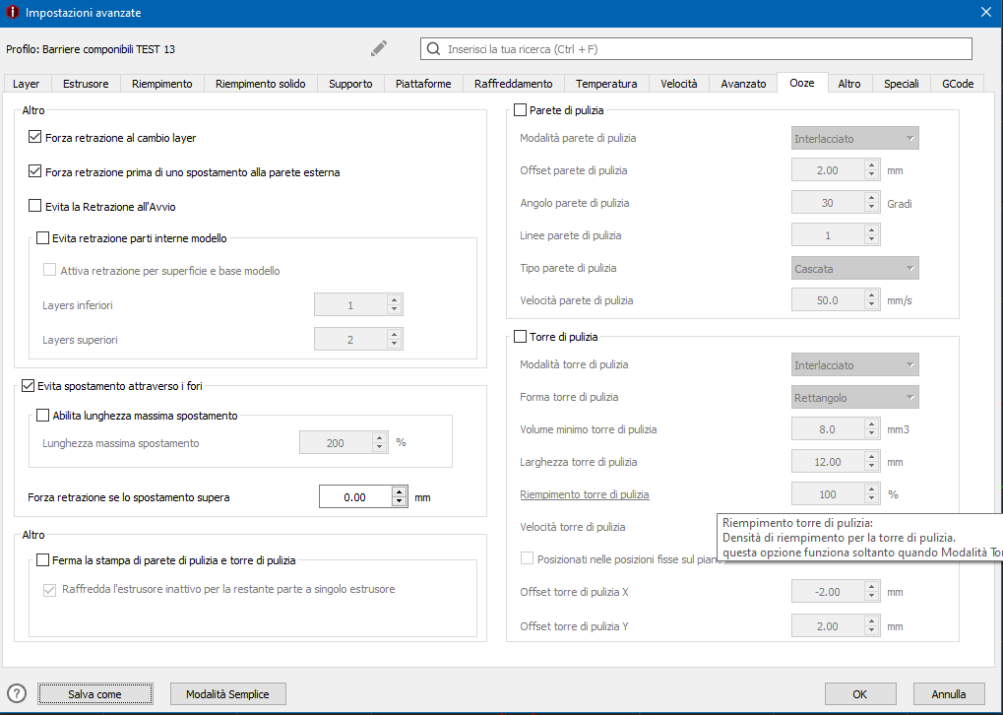Click the pencil icon to edit profile name
The height and width of the screenshot is (715, 1003).
click(379, 48)
